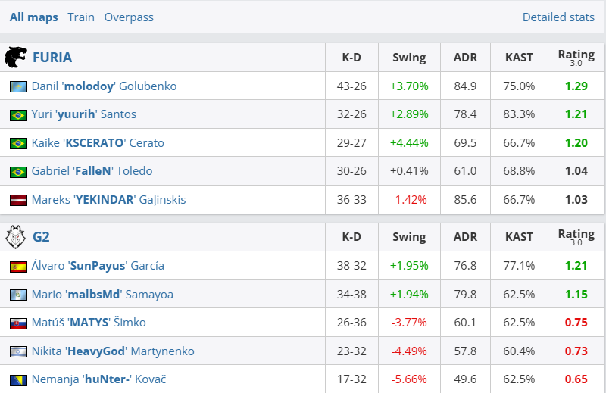This screenshot has width=606, height=393.
Task: Click the Israel flag beside HeavyGod
Action: [x=18, y=351]
